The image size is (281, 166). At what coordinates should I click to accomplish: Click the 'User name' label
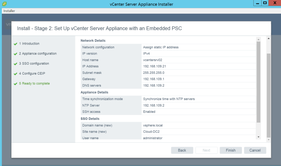pyautogui.click(x=90, y=138)
